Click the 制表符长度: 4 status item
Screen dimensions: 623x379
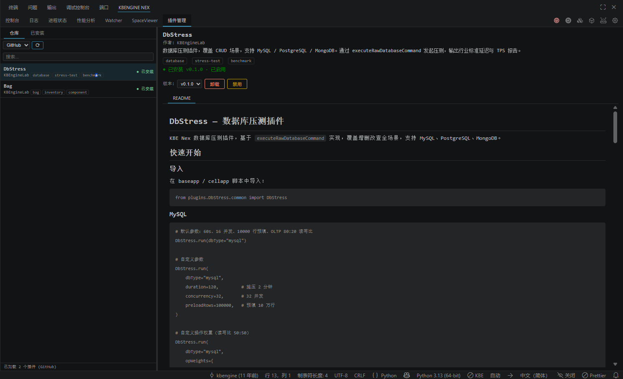coord(312,375)
